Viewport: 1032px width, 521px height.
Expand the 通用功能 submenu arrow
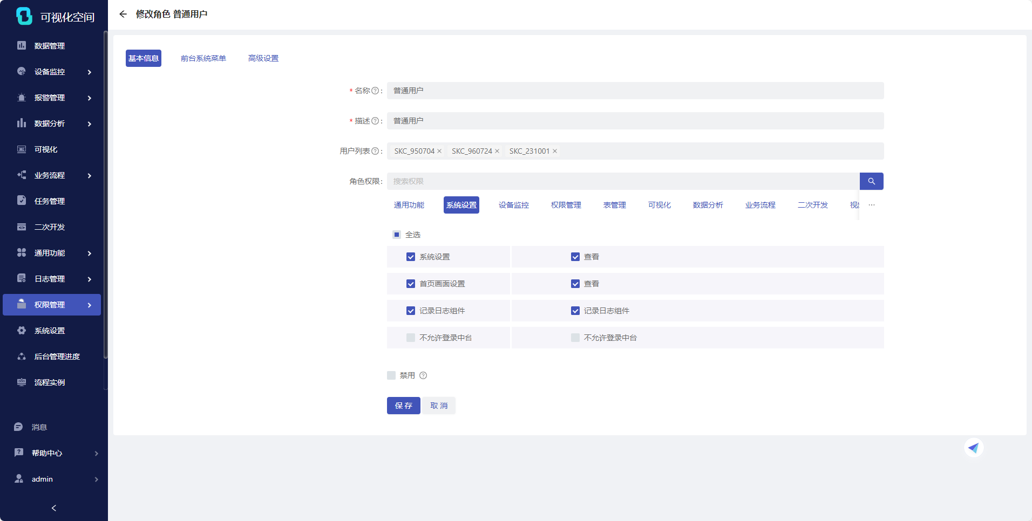point(90,253)
